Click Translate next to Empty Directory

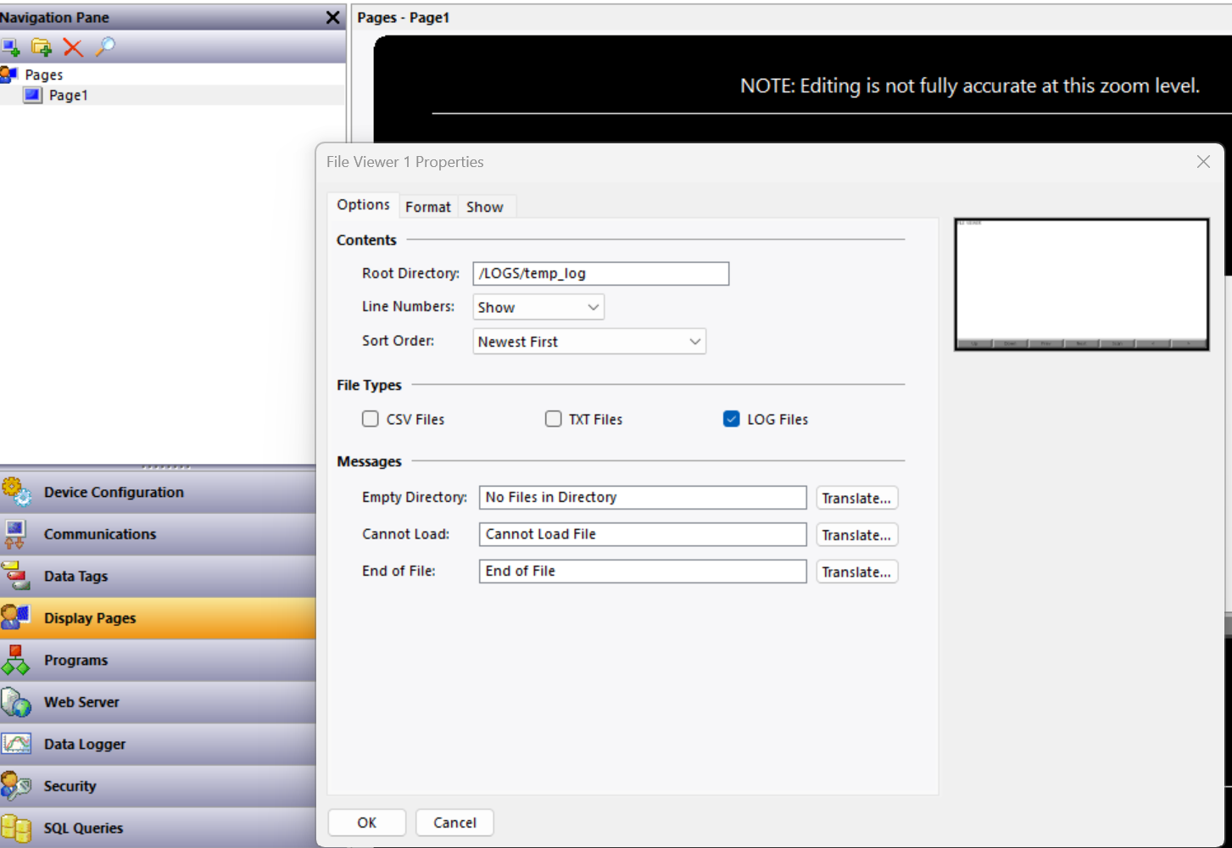[x=856, y=498]
